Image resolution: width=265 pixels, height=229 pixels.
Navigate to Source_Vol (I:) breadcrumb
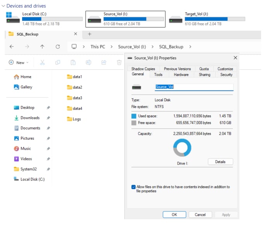click(132, 47)
